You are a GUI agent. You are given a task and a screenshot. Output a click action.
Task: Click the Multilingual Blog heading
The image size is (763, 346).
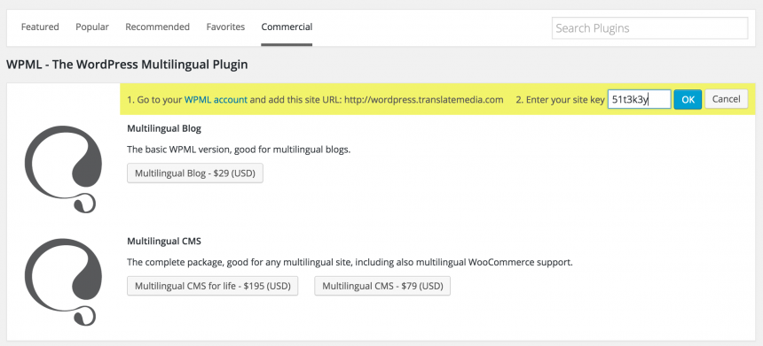point(164,128)
